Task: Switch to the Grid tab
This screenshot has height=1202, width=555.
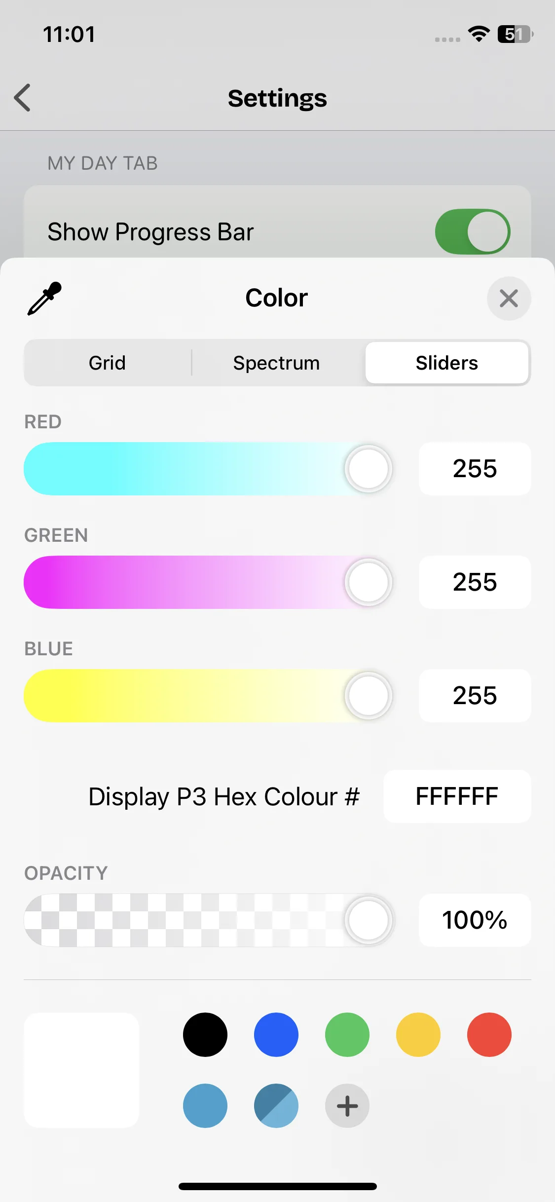Action: click(x=107, y=363)
